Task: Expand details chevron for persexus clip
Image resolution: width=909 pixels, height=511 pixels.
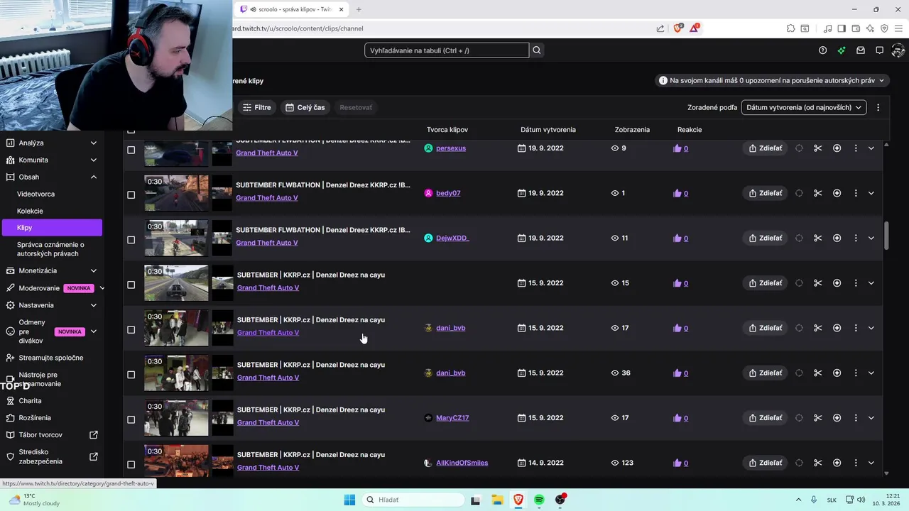Action: [x=871, y=148]
